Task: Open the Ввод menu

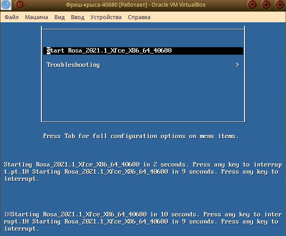Action: (x=78, y=17)
